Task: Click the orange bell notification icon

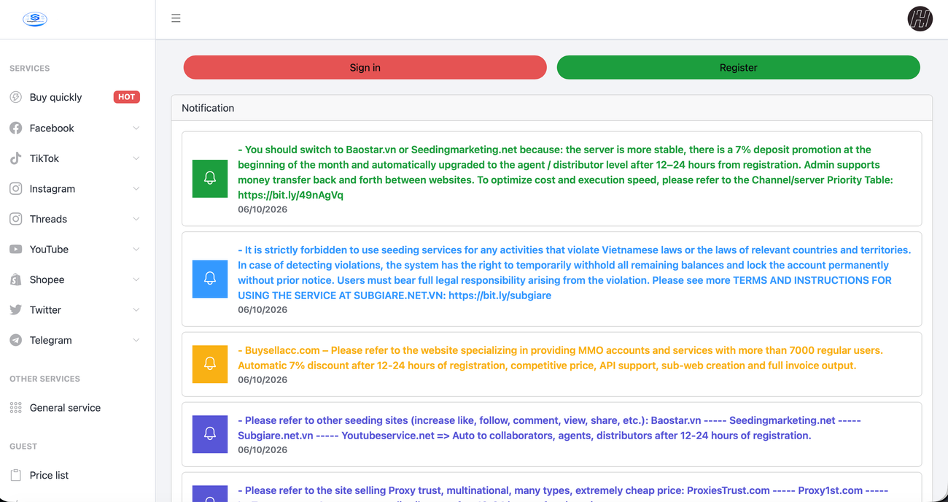Action: (x=210, y=364)
